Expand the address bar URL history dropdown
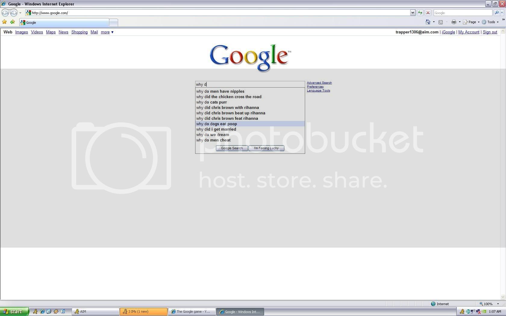Image resolution: width=506 pixels, height=316 pixels. coord(413,13)
